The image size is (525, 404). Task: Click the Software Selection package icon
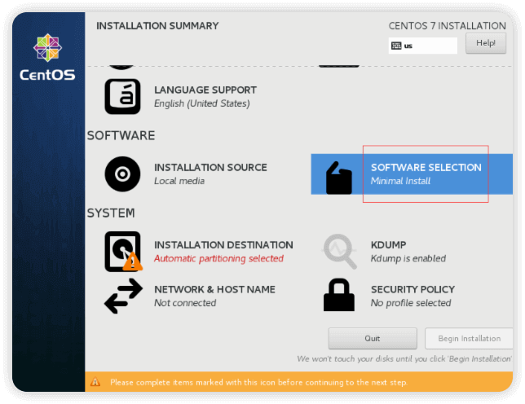coord(339,178)
